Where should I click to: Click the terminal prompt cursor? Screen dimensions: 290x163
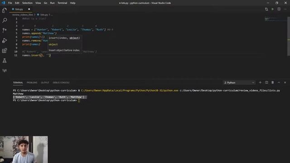point(79,101)
